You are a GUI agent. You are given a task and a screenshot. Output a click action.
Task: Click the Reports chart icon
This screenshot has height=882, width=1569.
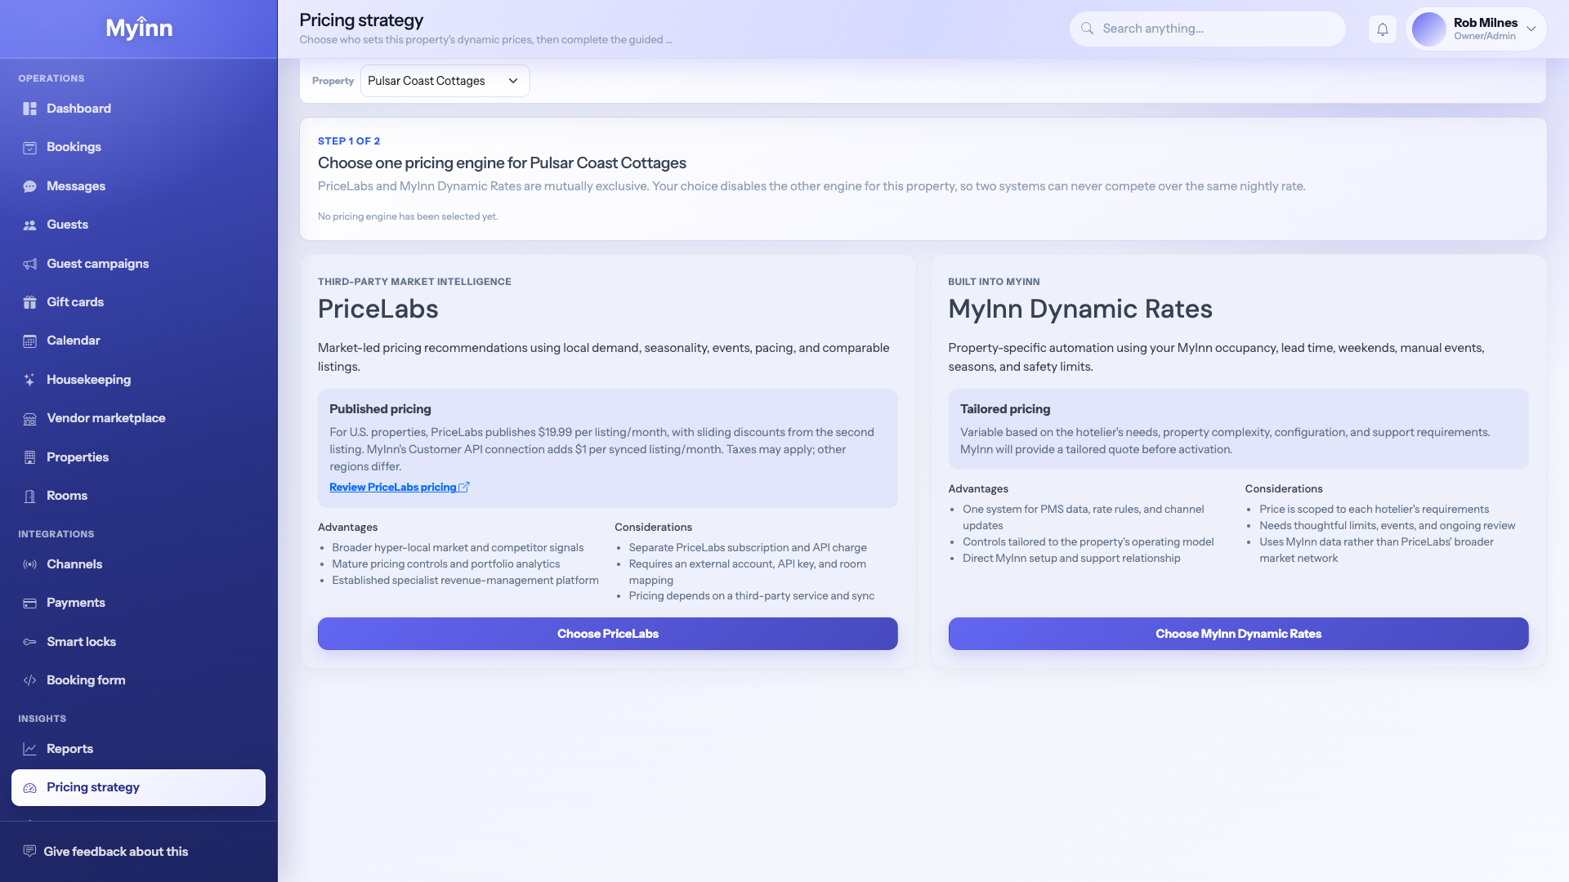pos(30,749)
